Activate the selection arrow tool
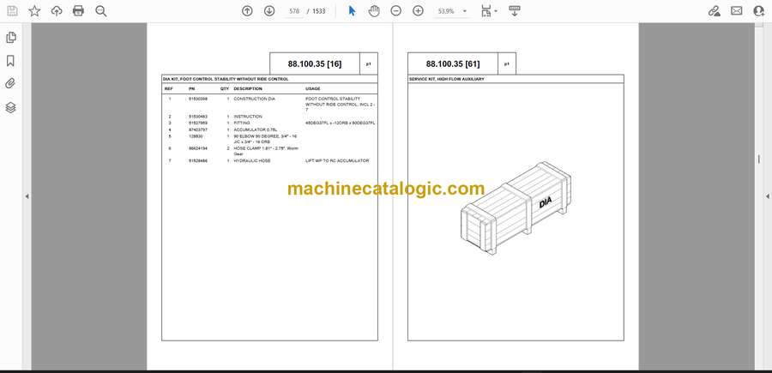Image resolution: width=772 pixels, height=373 pixels. tap(352, 11)
